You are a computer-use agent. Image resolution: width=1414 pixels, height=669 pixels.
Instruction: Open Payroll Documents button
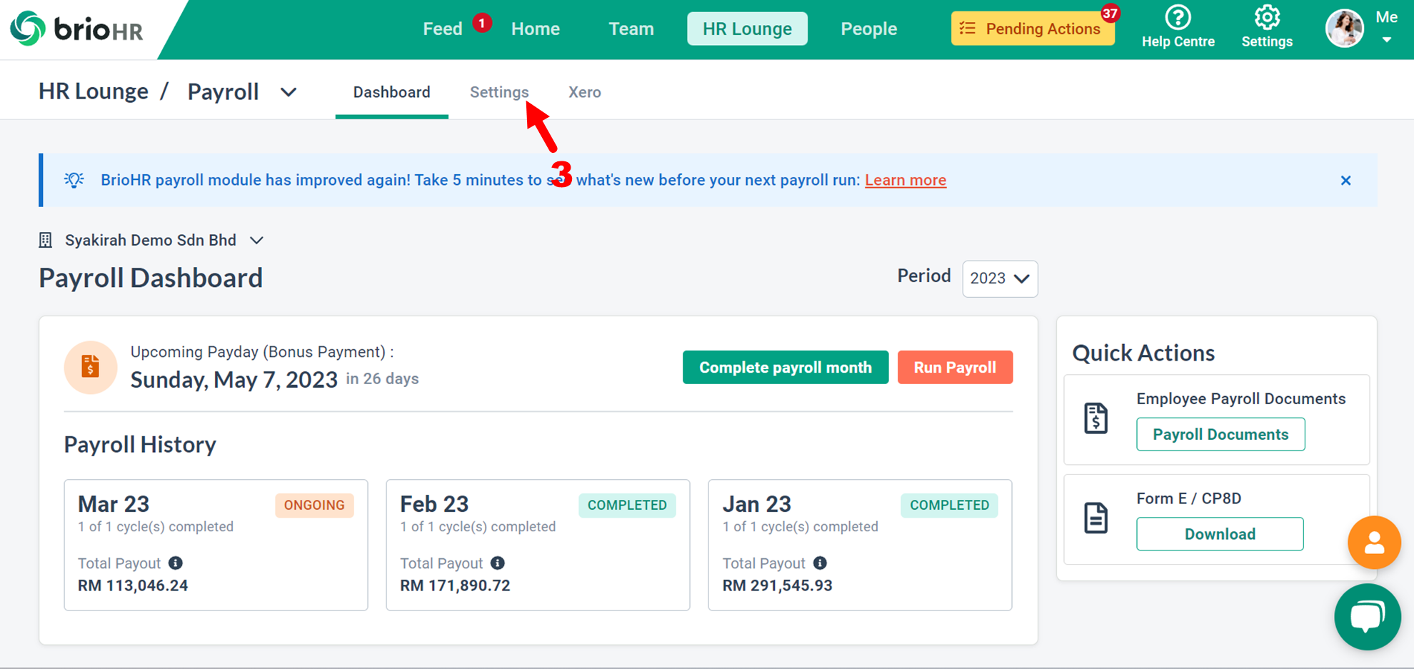1220,434
